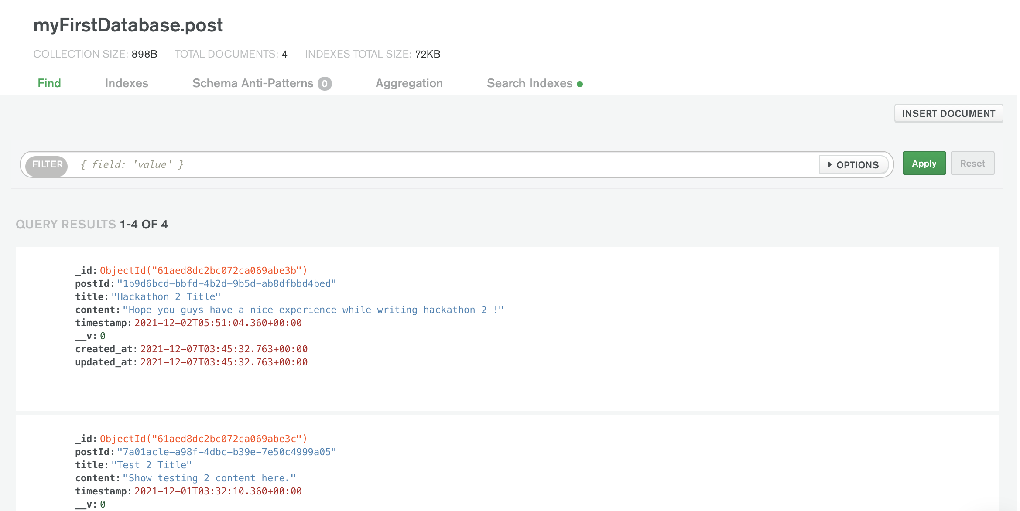The width and height of the screenshot is (1020, 511).
Task: Open the Insert Document dialog
Action: pyautogui.click(x=948, y=113)
